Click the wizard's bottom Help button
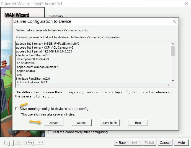 (x=181, y=143)
